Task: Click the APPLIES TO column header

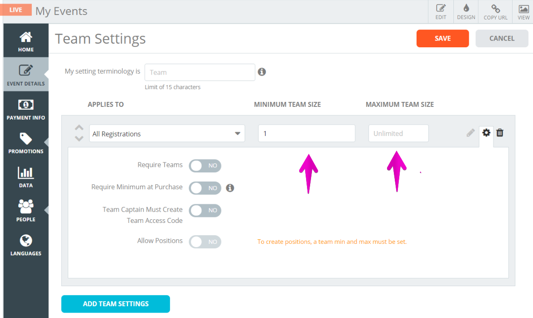Action: [106, 105]
